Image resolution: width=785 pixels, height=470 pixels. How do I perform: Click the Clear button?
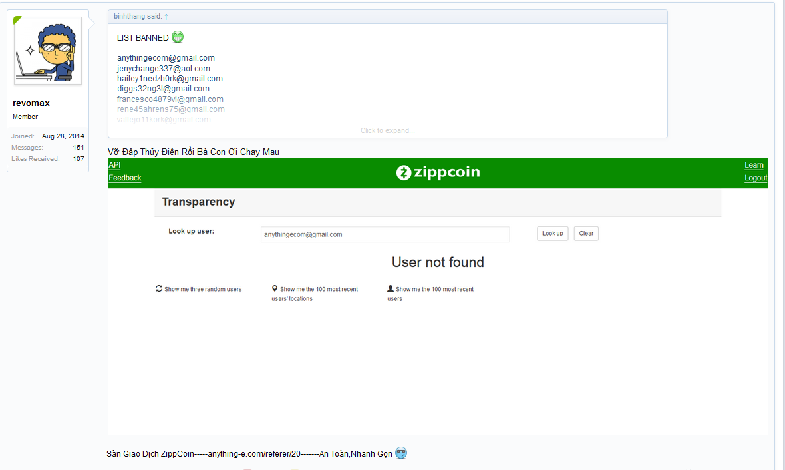tap(586, 234)
